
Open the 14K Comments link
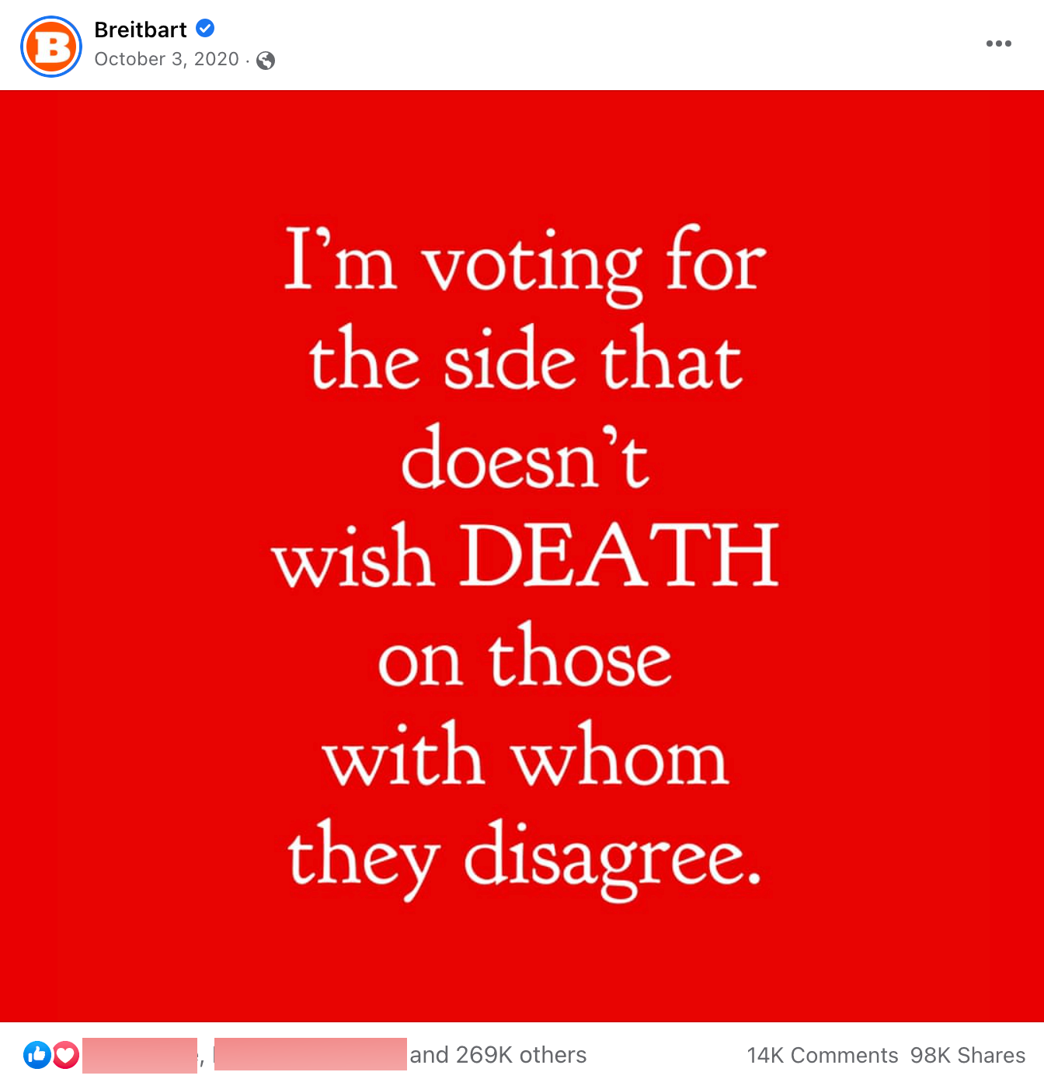(x=823, y=1055)
